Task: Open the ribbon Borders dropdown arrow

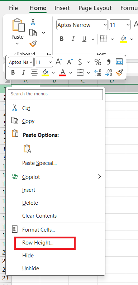Action: [x=112, y=39]
